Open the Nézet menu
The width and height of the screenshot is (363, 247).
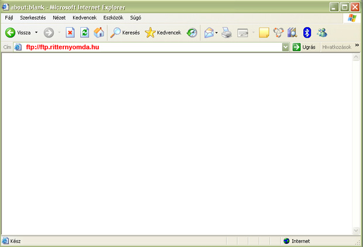point(59,18)
